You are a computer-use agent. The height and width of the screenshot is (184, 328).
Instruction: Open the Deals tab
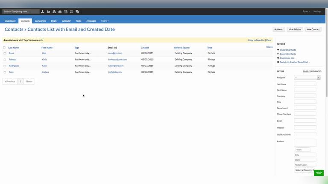coord(54,21)
